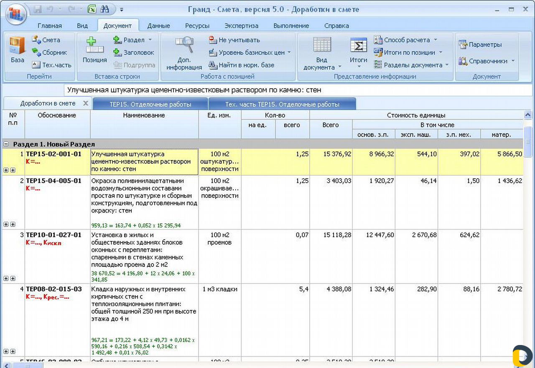The image size is (535, 368).
Task: Open the Справка ribbon tab
Action: pyautogui.click(x=336, y=26)
